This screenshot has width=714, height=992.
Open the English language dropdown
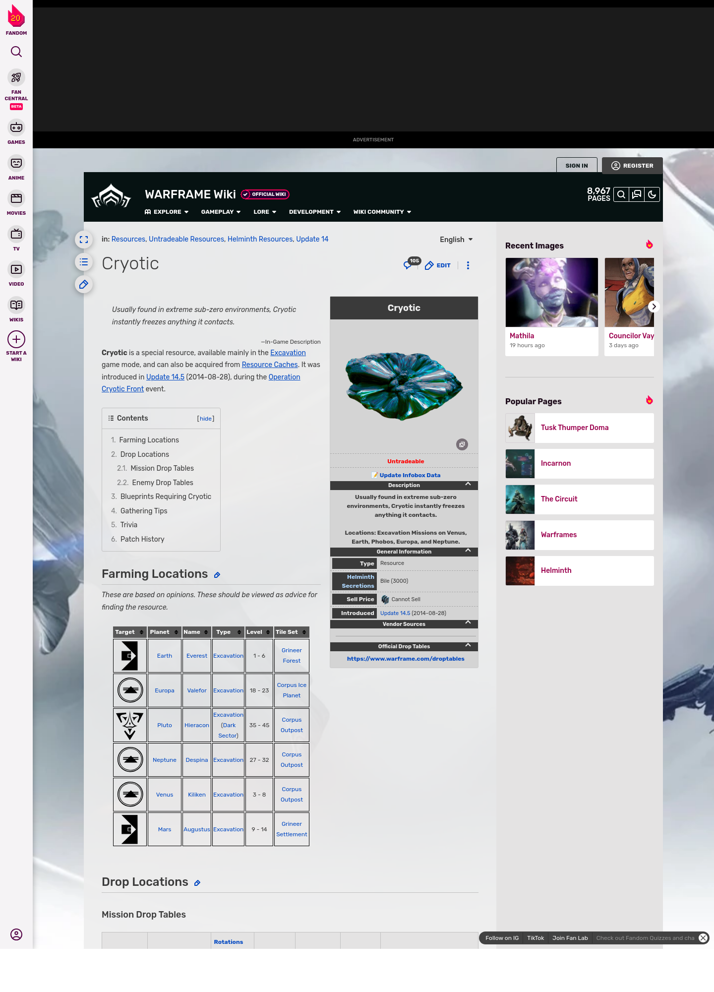(x=456, y=240)
